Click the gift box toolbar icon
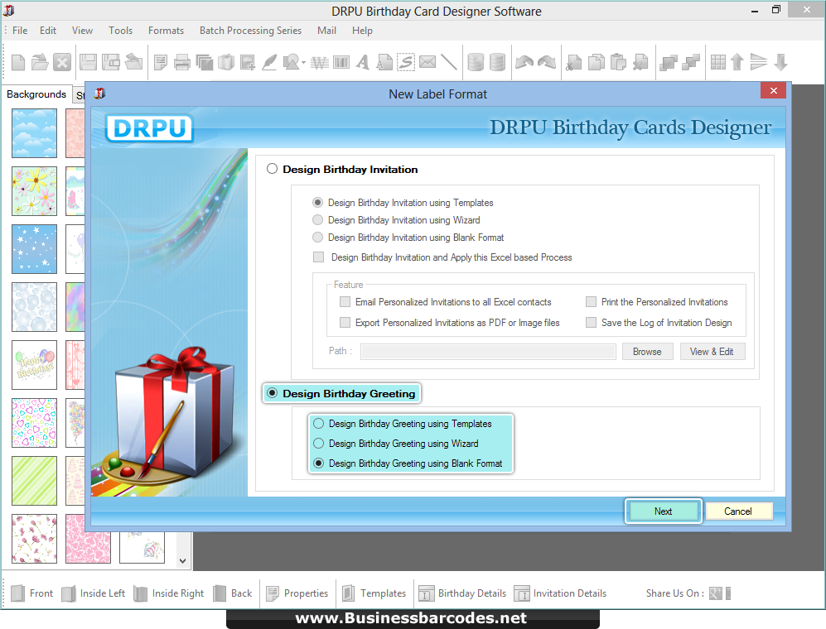 pos(226,62)
